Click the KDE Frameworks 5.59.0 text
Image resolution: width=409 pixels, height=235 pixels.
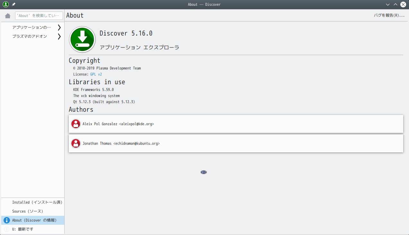pos(93,90)
